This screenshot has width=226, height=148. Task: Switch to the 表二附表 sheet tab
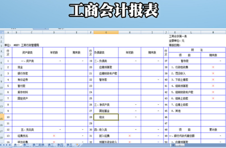pos(38,145)
